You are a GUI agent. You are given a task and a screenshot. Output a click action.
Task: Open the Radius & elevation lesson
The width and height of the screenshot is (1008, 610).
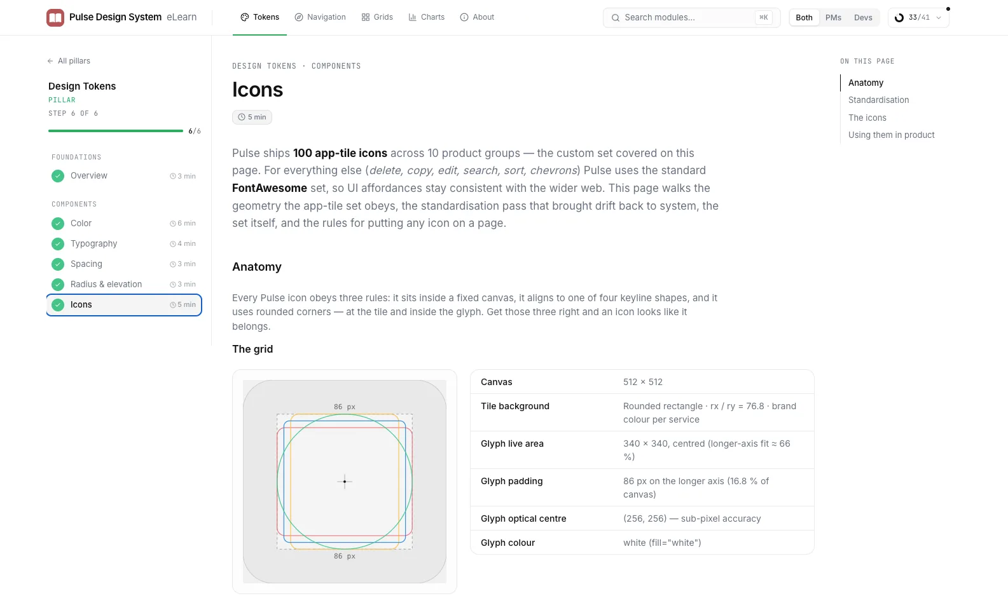coord(124,285)
